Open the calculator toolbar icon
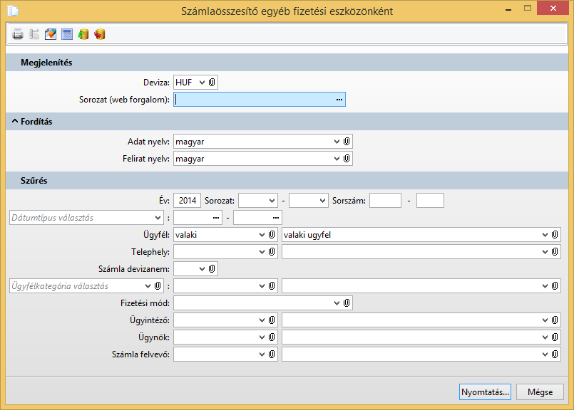 coord(67,34)
